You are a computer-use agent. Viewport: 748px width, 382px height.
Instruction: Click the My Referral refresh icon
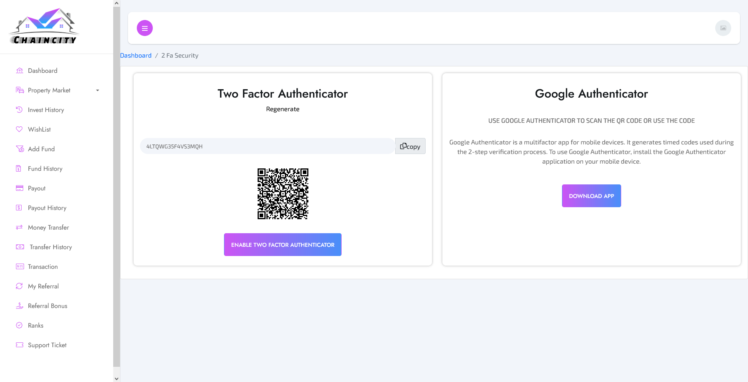pyautogui.click(x=19, y=286)
